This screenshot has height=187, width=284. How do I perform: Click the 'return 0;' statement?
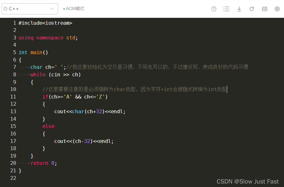[x=44, y=163]
